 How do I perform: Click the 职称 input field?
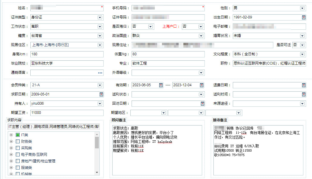pos(269,63)
